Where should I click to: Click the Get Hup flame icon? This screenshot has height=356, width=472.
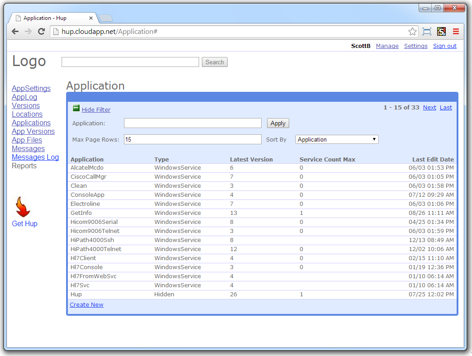(x=22, y=208)
